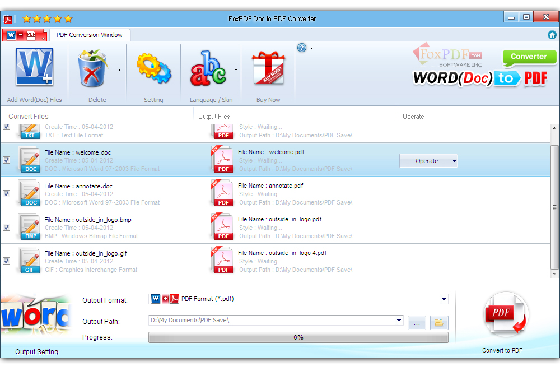This screenshot has width=560, height=371.
Task: Click the browse ellipsis button
Action: pos(417,323)
